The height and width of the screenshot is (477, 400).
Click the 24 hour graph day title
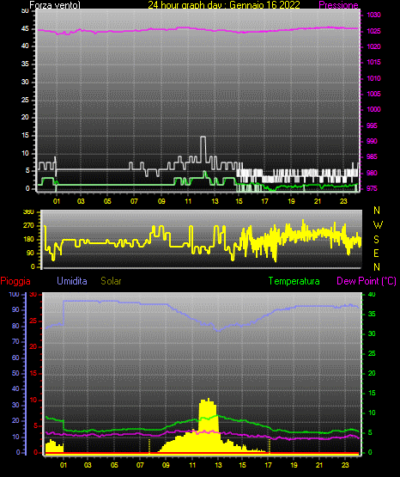click(x=224, y=5)
